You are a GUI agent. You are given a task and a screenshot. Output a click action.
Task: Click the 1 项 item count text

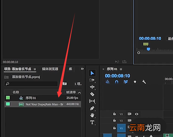pos(78,84)
